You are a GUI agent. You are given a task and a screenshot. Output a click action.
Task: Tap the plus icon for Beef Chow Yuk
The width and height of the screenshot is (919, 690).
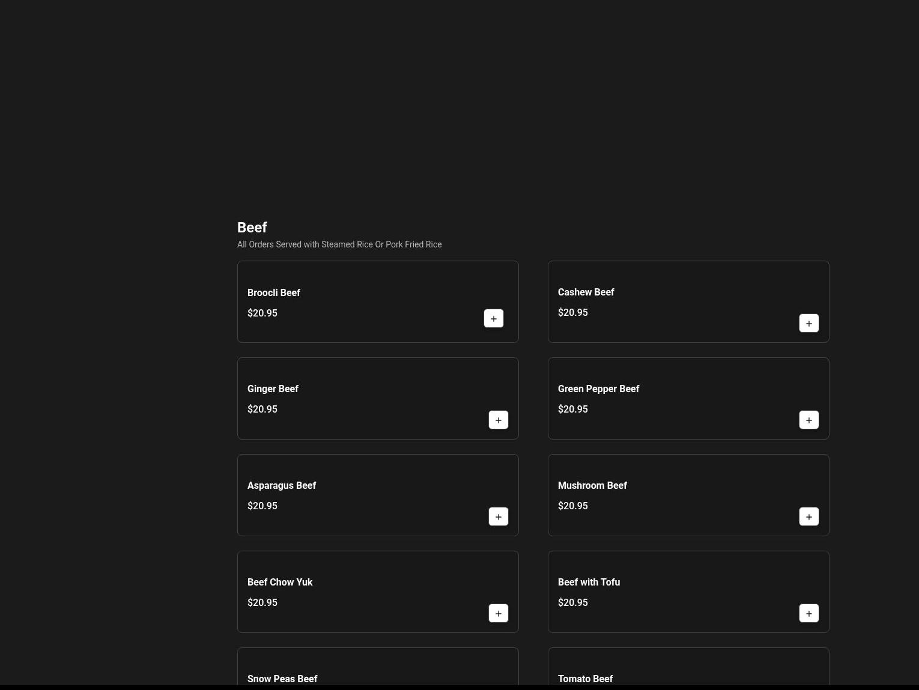(498, 613)
